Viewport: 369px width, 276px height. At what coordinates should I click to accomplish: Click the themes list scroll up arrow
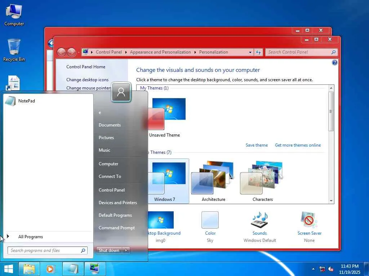pyautogui.click(x=331, y=88)
